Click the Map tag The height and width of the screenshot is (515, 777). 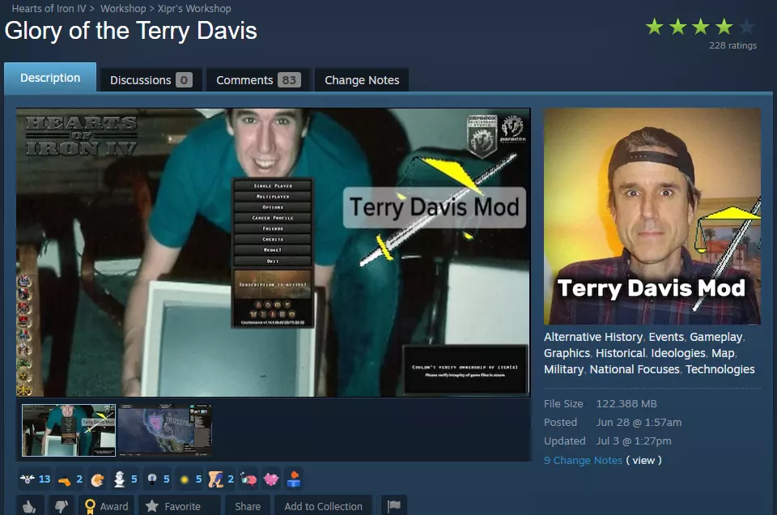[723, 353]
